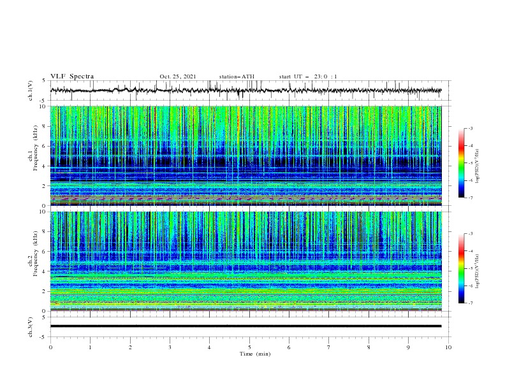Click the lower color scale bar
The image size is (505, 390).
[x=461, y=268]
